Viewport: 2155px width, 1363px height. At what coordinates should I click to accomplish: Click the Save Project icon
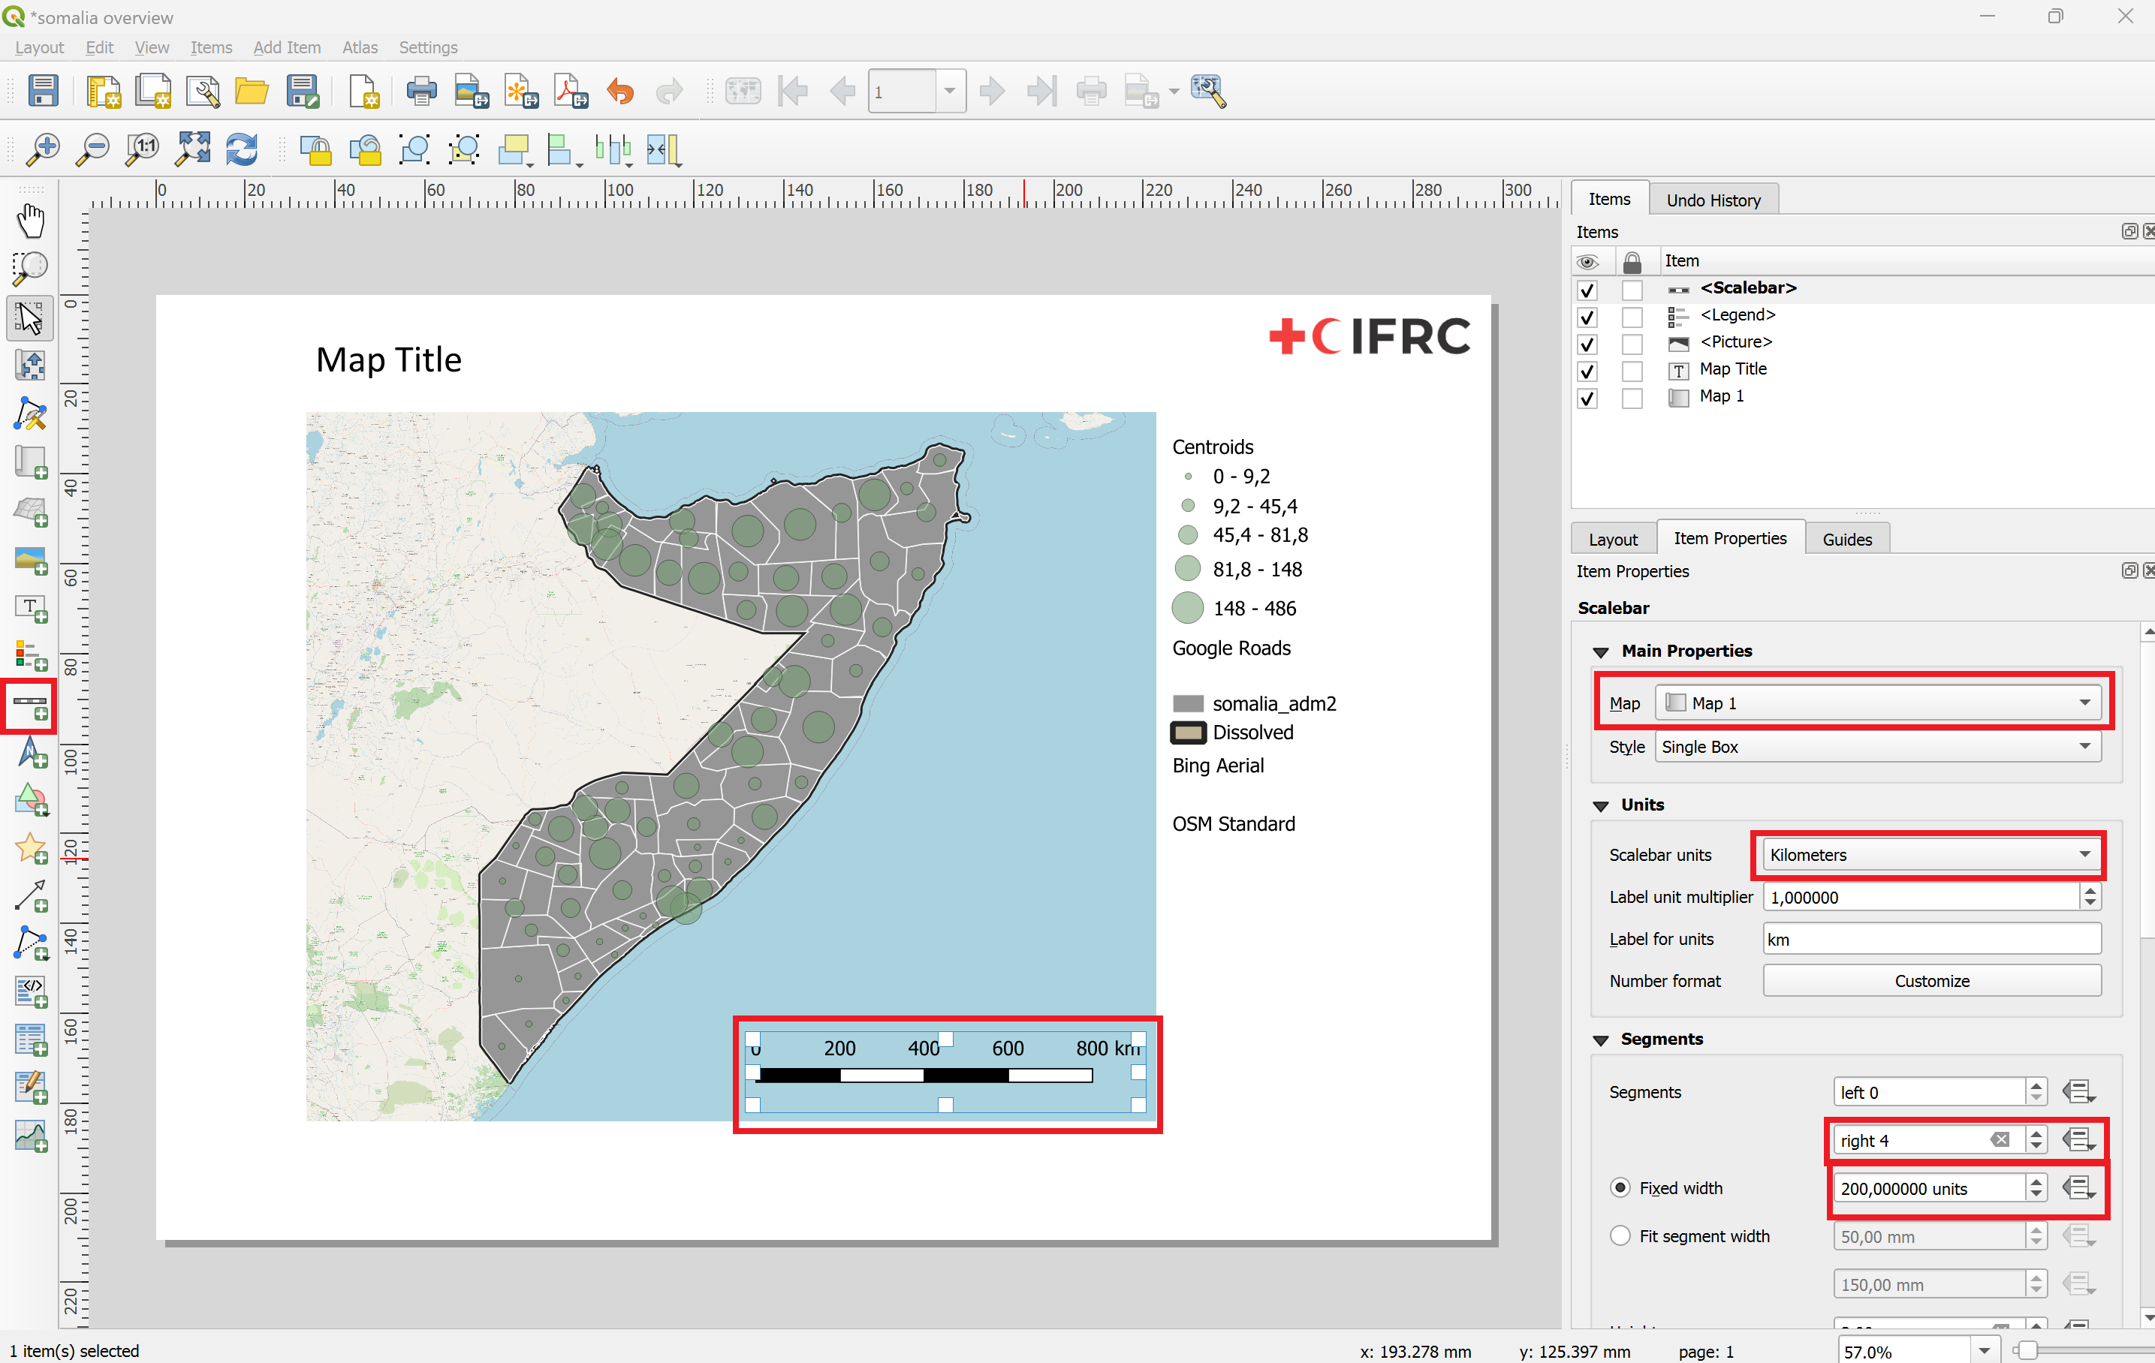pyautogui.click(x=43, y=92)
